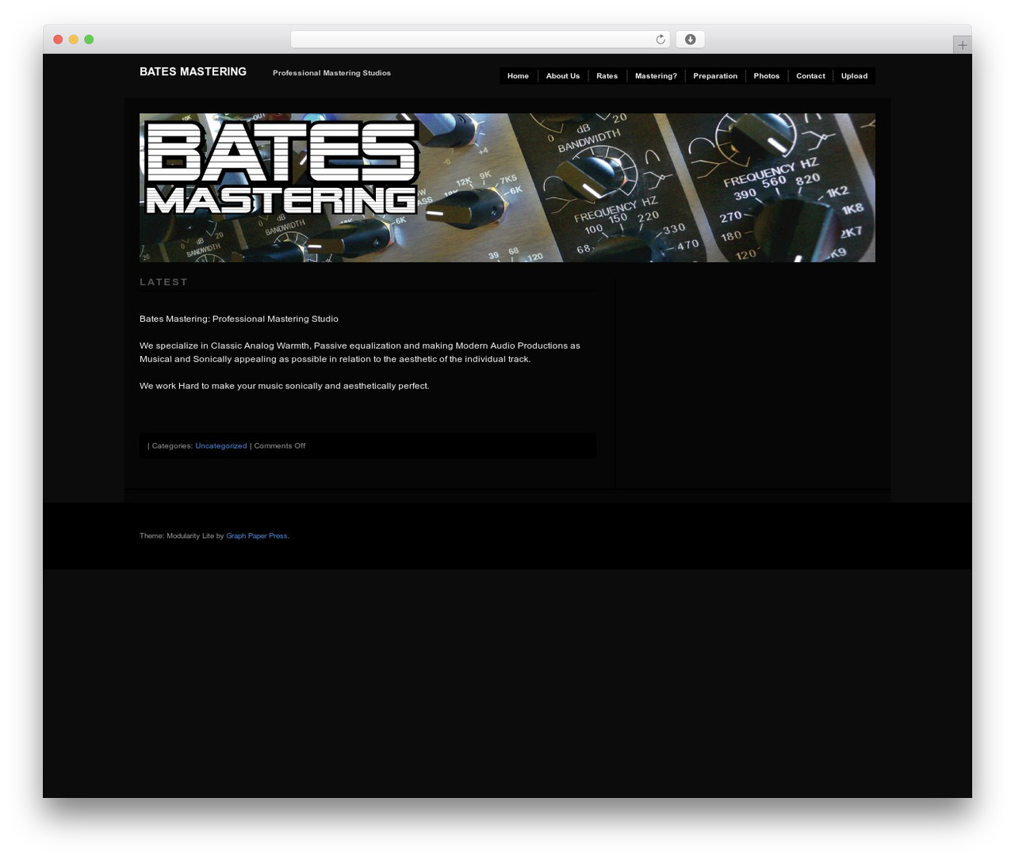
Task: Click the LATEST section heading
Action: click(x=164, y=282)
